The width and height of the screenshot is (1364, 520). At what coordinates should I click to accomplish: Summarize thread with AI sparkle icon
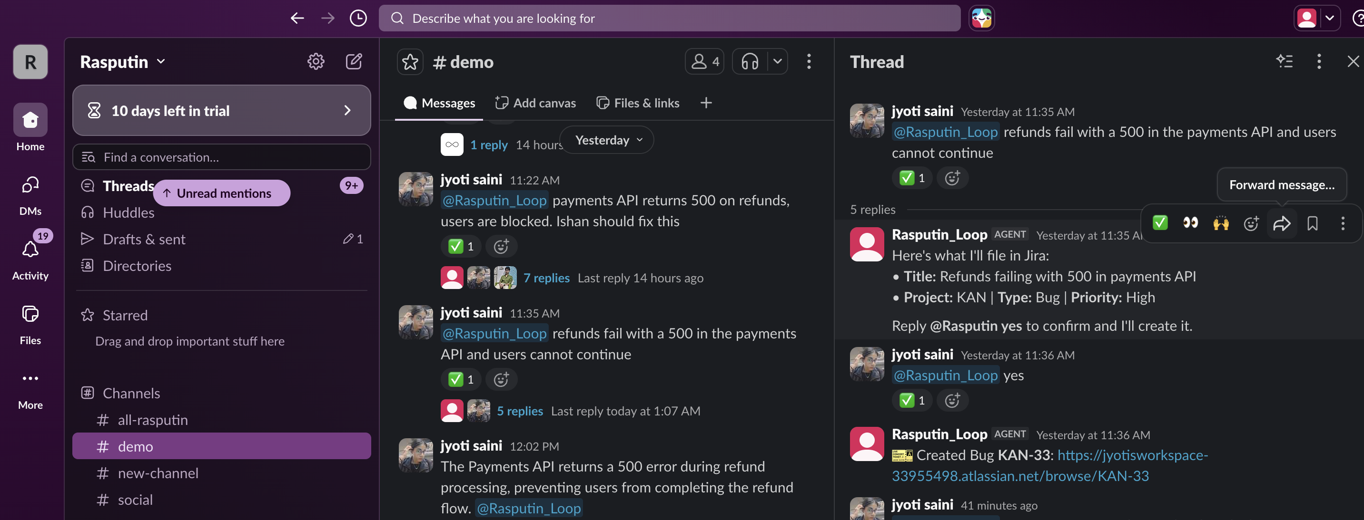1284,62
